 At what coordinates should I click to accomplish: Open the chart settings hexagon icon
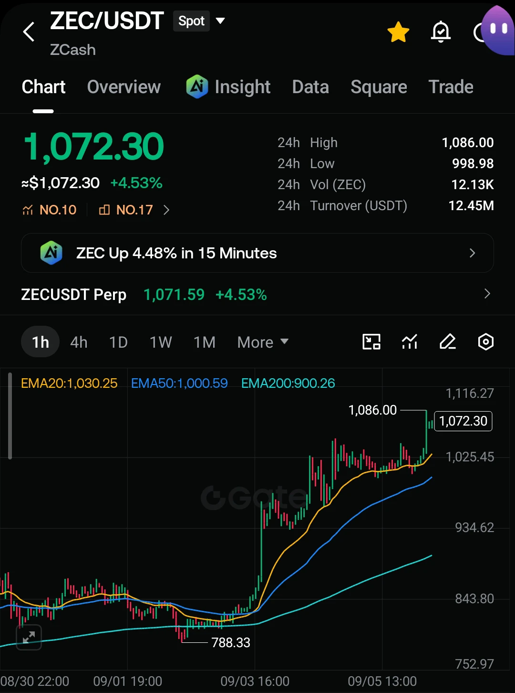485,342
